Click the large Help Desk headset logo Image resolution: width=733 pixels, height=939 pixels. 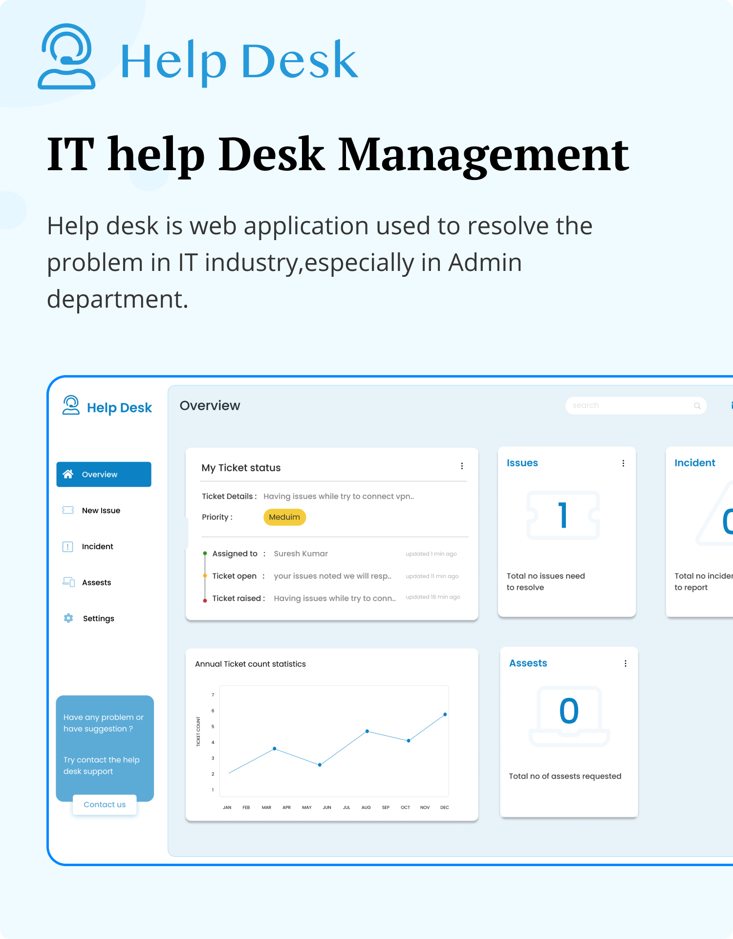coord(66,56)
